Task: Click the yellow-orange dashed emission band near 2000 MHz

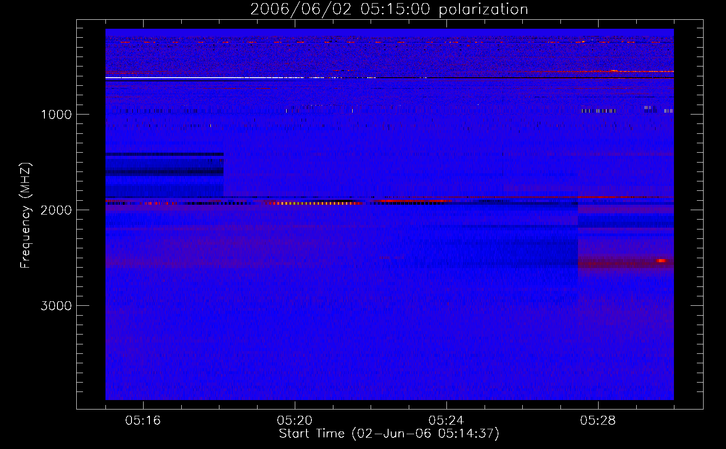Action: (x=314, y=203)
